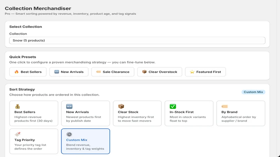Click the package icon in Clear Stock card
280x157 pixels.
point(121,106)
